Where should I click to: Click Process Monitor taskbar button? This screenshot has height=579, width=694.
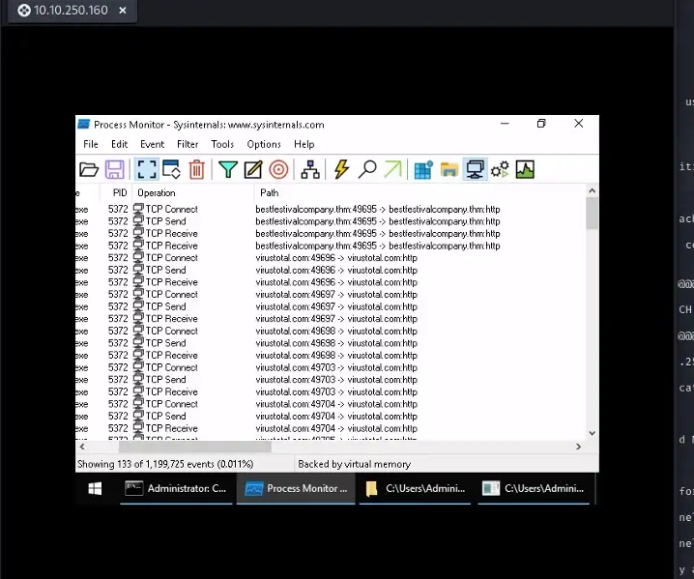click(x=296, y=489)
